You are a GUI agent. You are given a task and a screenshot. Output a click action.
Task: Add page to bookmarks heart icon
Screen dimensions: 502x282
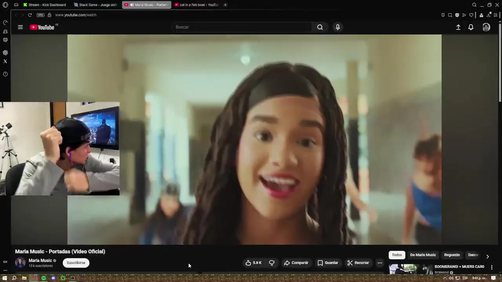coord(471,15)
